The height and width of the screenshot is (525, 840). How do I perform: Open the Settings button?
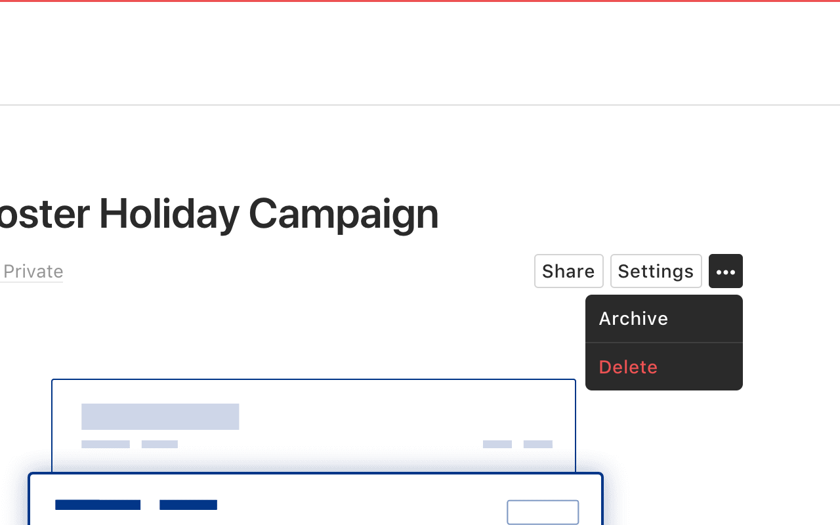656,271
